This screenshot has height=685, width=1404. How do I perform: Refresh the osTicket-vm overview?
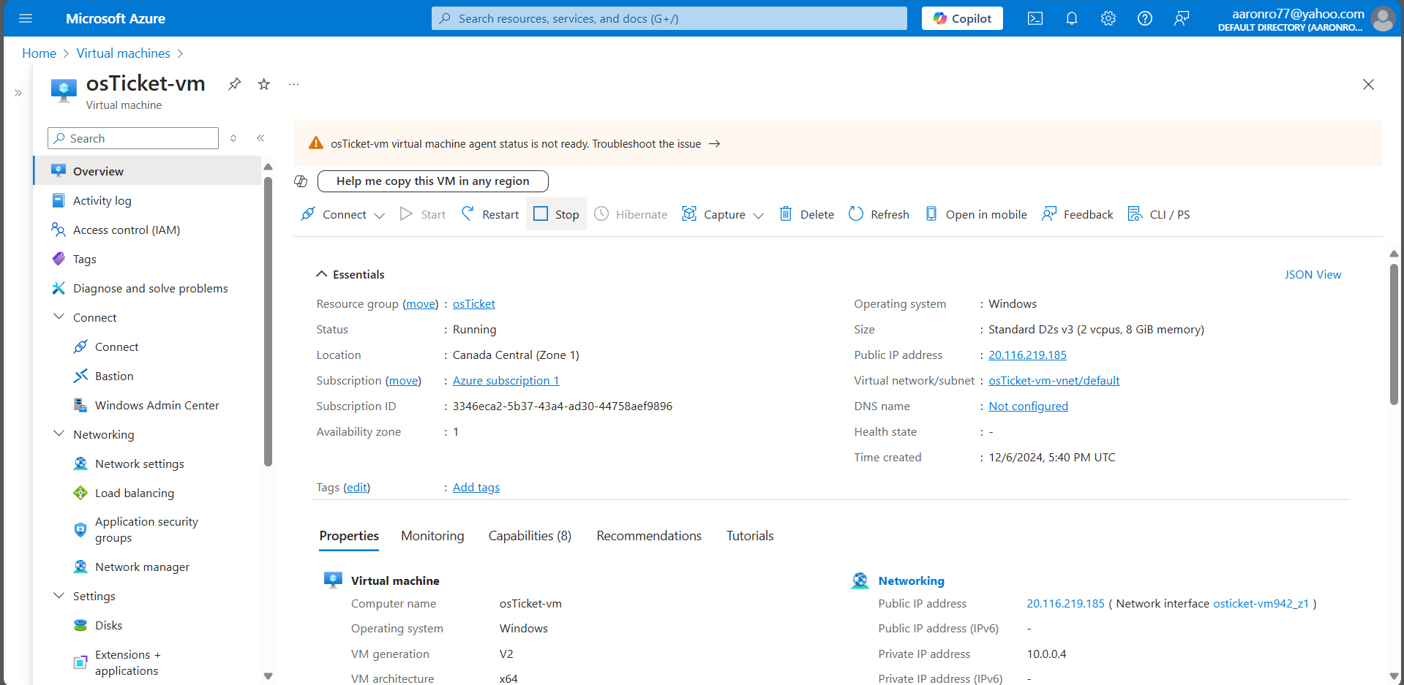[x=878, y=213]
